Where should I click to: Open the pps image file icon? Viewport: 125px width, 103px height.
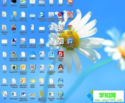(x=32, y=2)
